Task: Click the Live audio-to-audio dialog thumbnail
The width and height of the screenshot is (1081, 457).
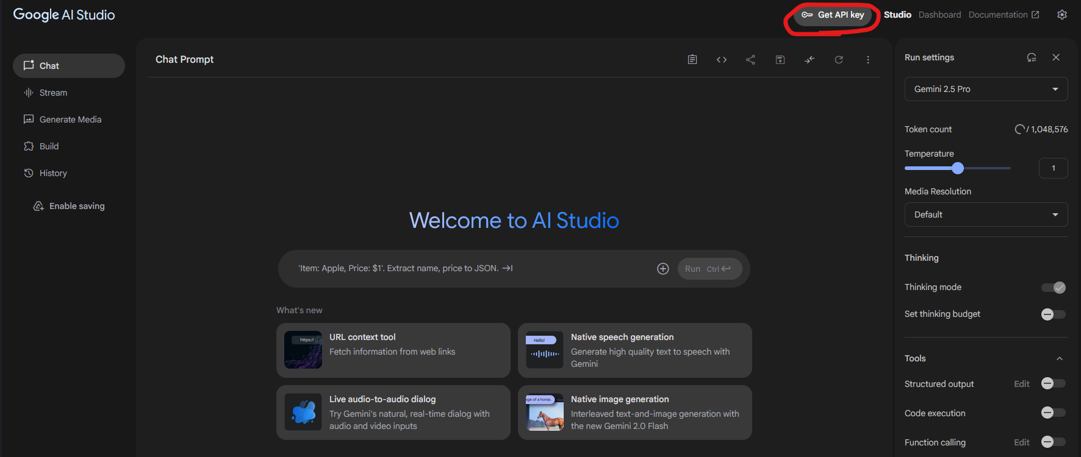Action: pyautogui.click(x=303, y=412)
